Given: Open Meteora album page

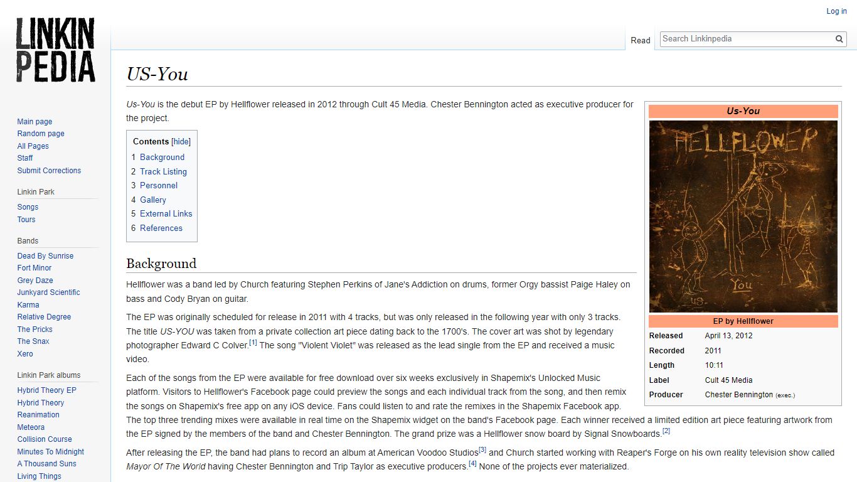Looking at the screenshot, I should pos(31,427).
